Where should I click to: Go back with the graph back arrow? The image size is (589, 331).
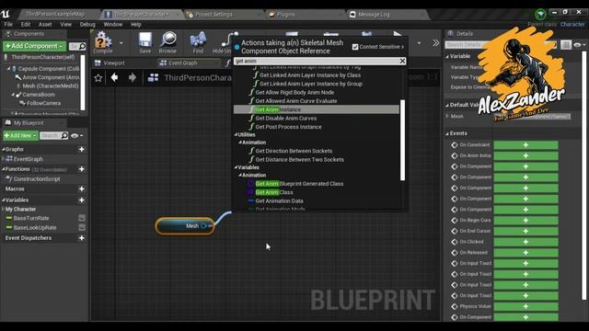click(114, 77)
